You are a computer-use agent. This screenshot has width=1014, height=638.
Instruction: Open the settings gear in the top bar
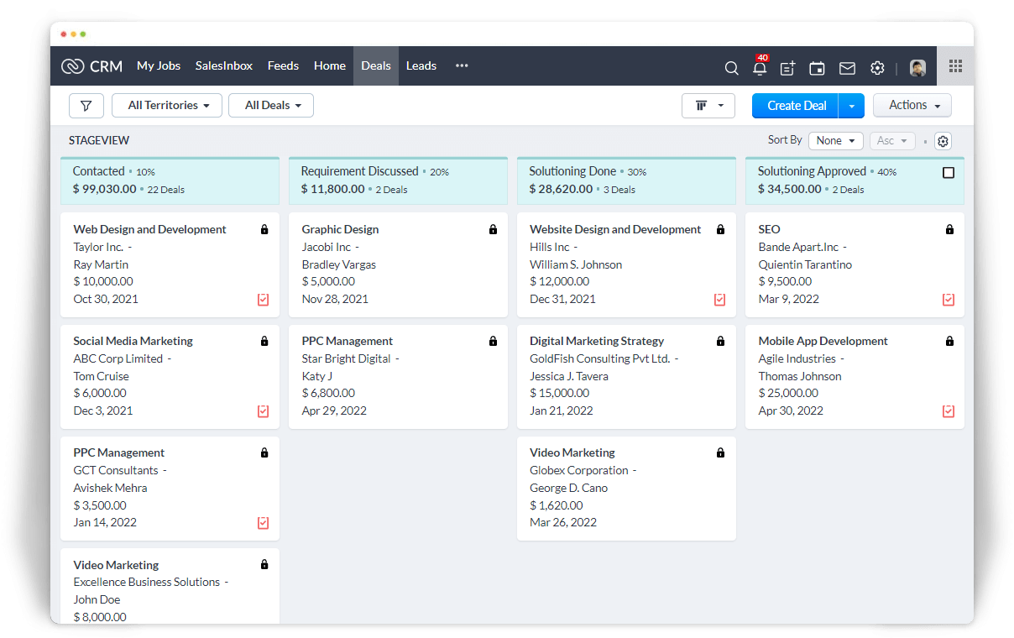tap(877, 68)
